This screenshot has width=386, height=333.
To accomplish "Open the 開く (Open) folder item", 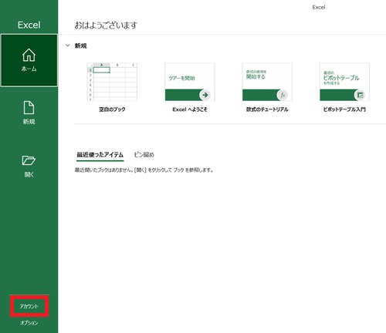I will point(29,166).
